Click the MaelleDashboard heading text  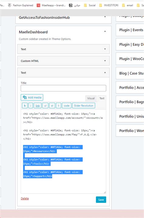pyautogui.click(x=33, y=32)
